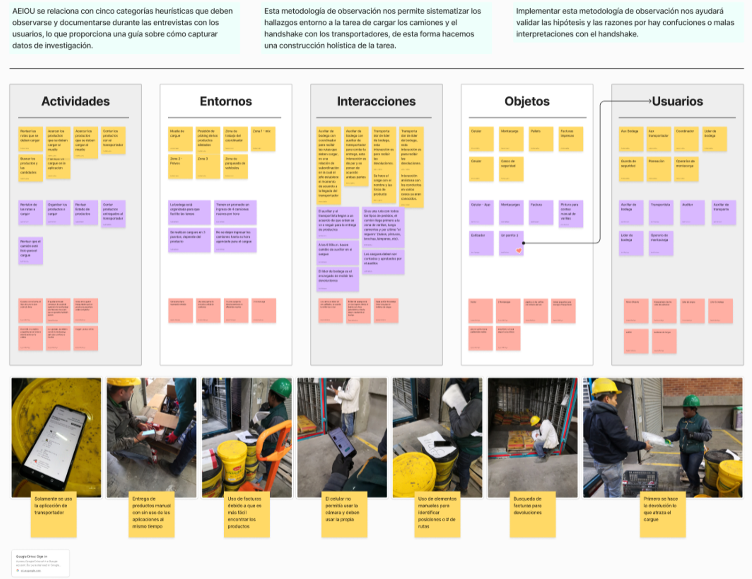Image resolution: width=752 pixels, height=579 pixels.
Task: Select the purple Estibador sticky note
Action: [481, 243]
